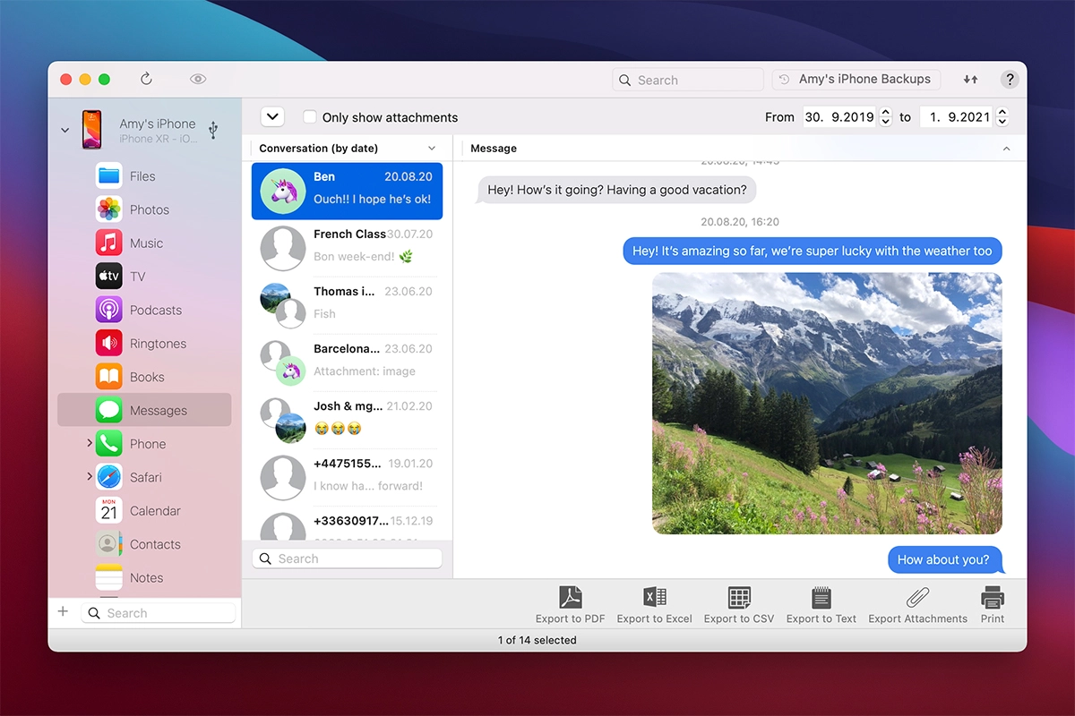Screen dimensions: 1075x716
Task: Export the conversation to CSV
Action: pyautogui.click(x=738, y=604)
